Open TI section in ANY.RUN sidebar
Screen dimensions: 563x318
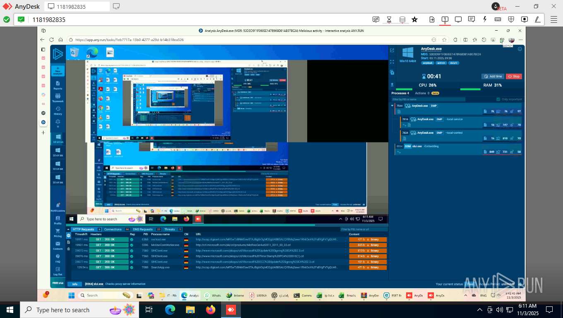(58, 123)
